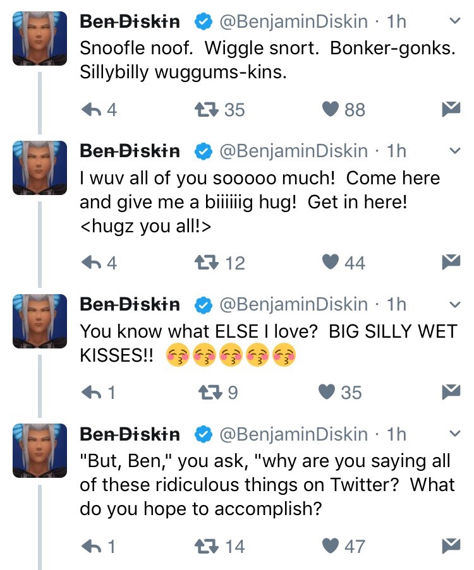The width and height of the screenshot is (474, 570).
Task: Like the "BIG SILLY WET KISSES" tweet
Action: tap(327, 393)
